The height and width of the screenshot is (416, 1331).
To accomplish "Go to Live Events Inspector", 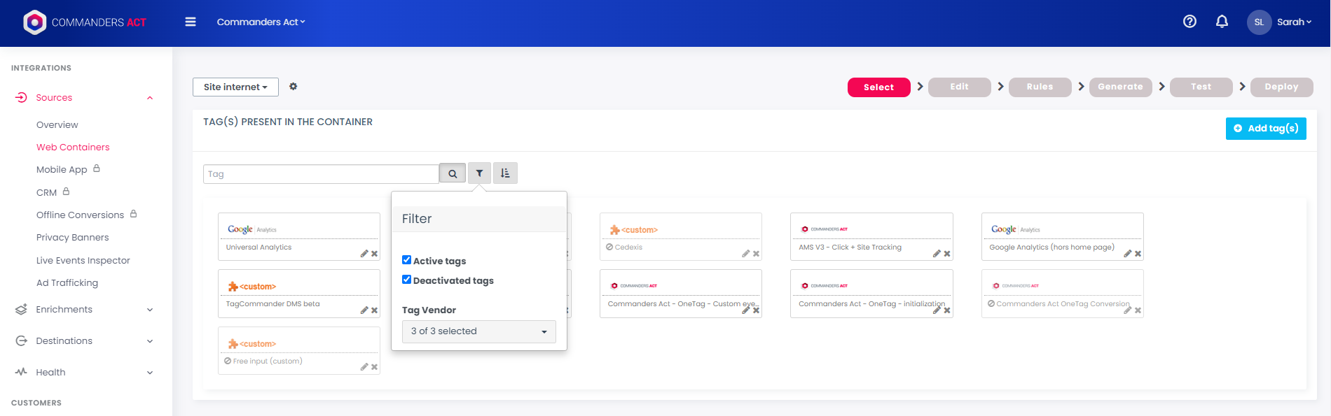I will pyautogui.click(x=83, y=261).
